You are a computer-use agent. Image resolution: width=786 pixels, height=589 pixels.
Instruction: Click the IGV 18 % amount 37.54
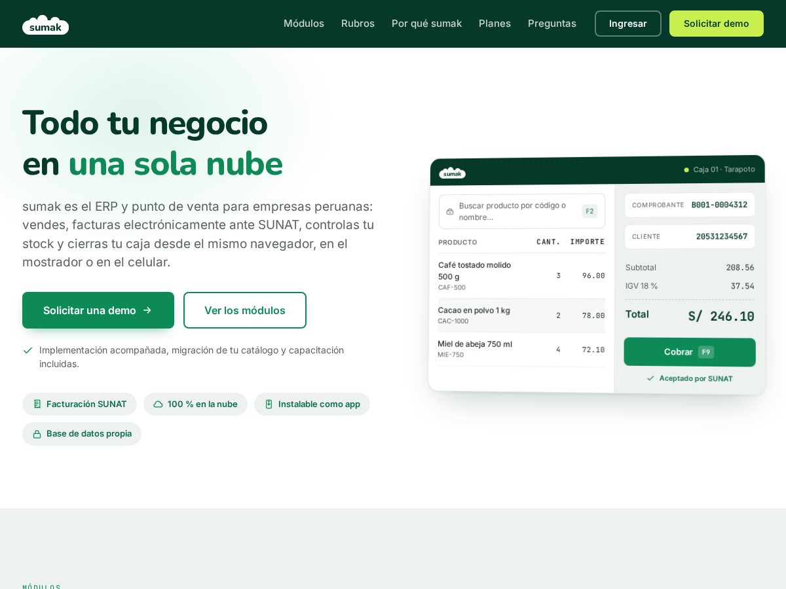coord(742,286)
